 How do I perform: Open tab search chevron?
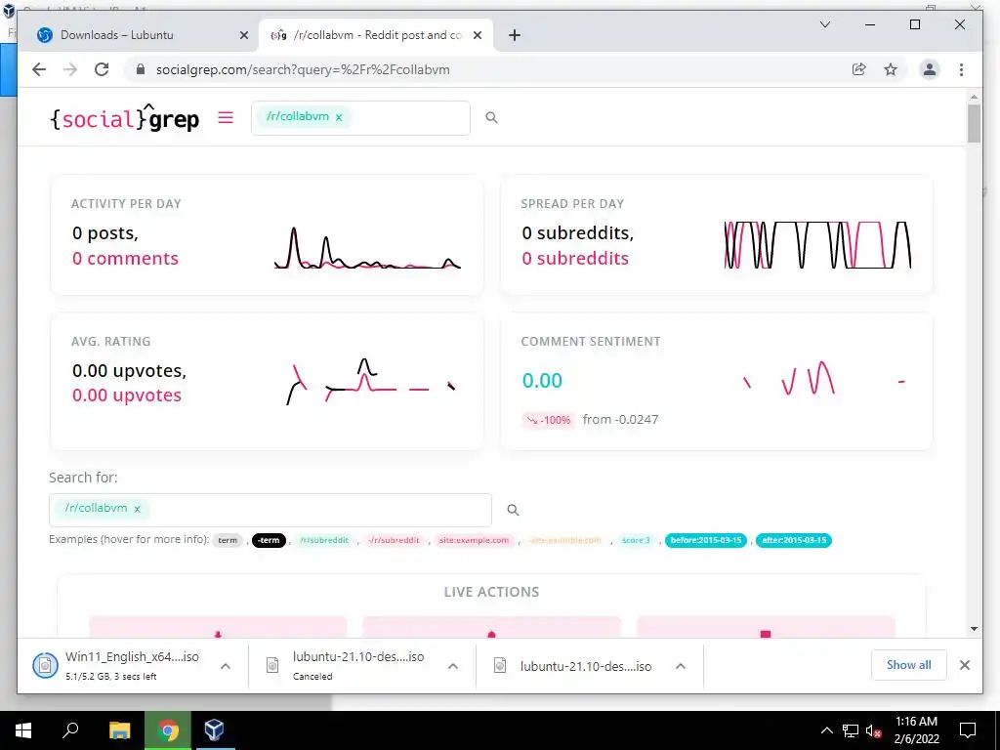pos(824,24)
